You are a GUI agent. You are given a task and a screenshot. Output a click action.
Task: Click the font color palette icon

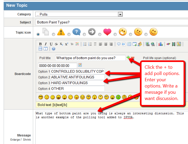77,44
